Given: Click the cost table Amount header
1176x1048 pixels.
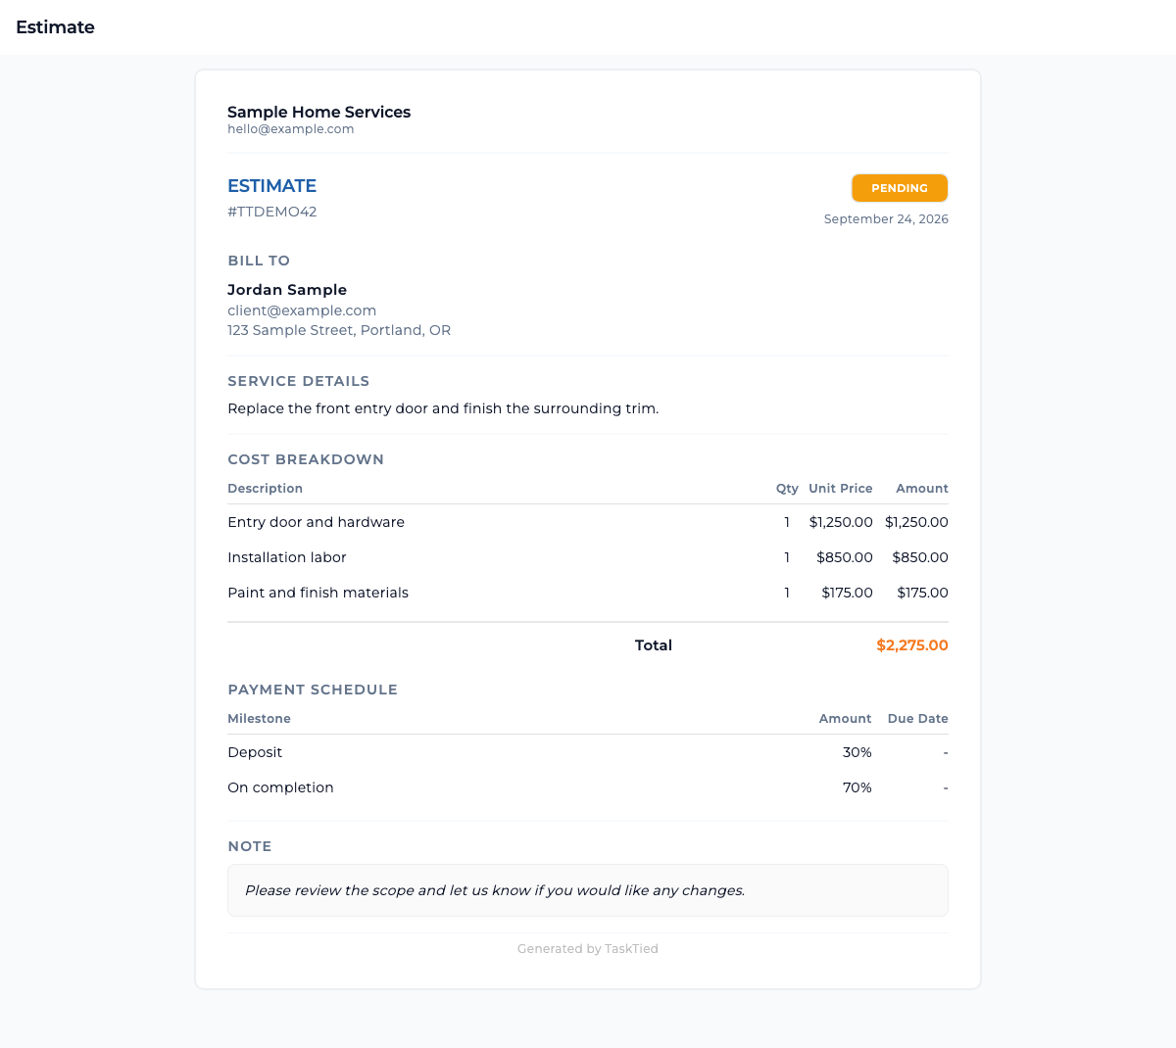Looking at the screenshot, I should (922, 489).
